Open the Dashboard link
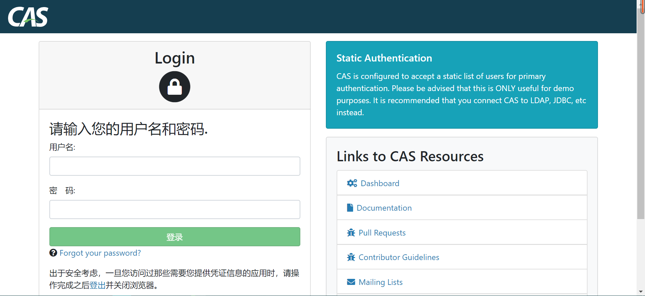Image resolution: width=645 pixels, height=296 pixels. pyautogui.click(x=380, y=183)
